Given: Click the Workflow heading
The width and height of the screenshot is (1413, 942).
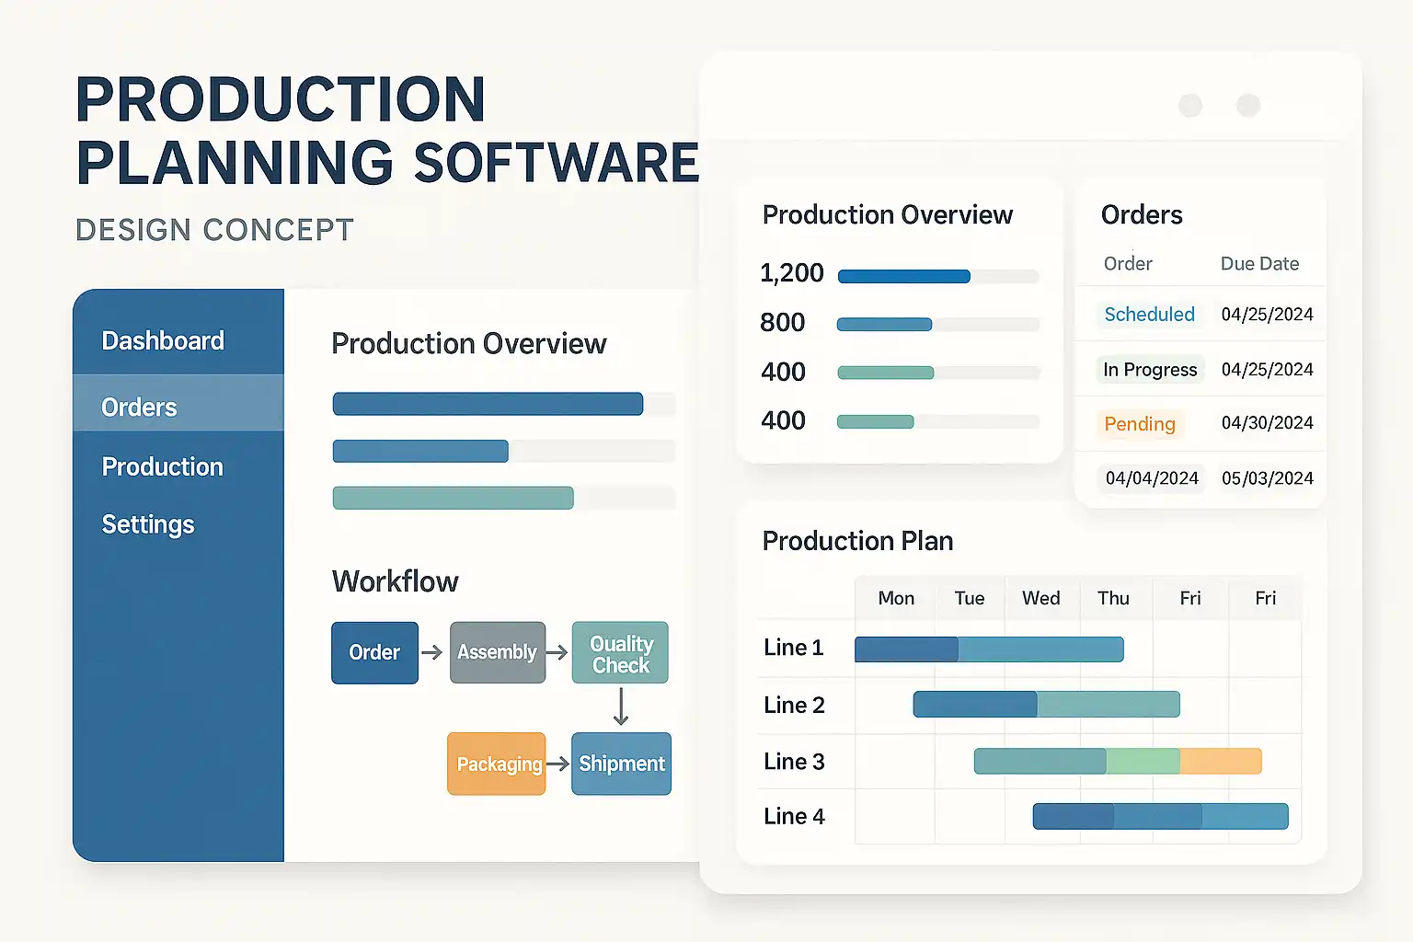Looking at the screenshot, I should 395,581.
